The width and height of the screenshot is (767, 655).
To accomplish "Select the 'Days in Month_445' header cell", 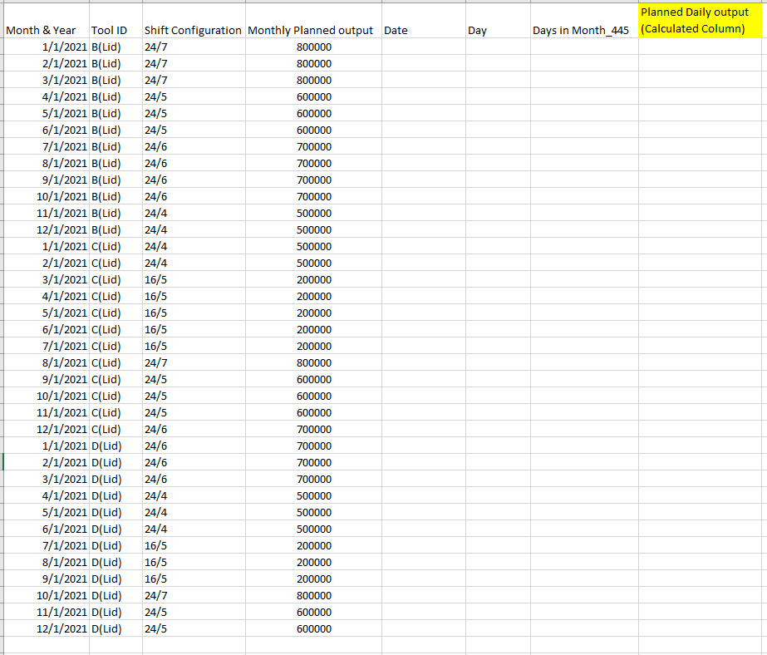I will 584,21.
